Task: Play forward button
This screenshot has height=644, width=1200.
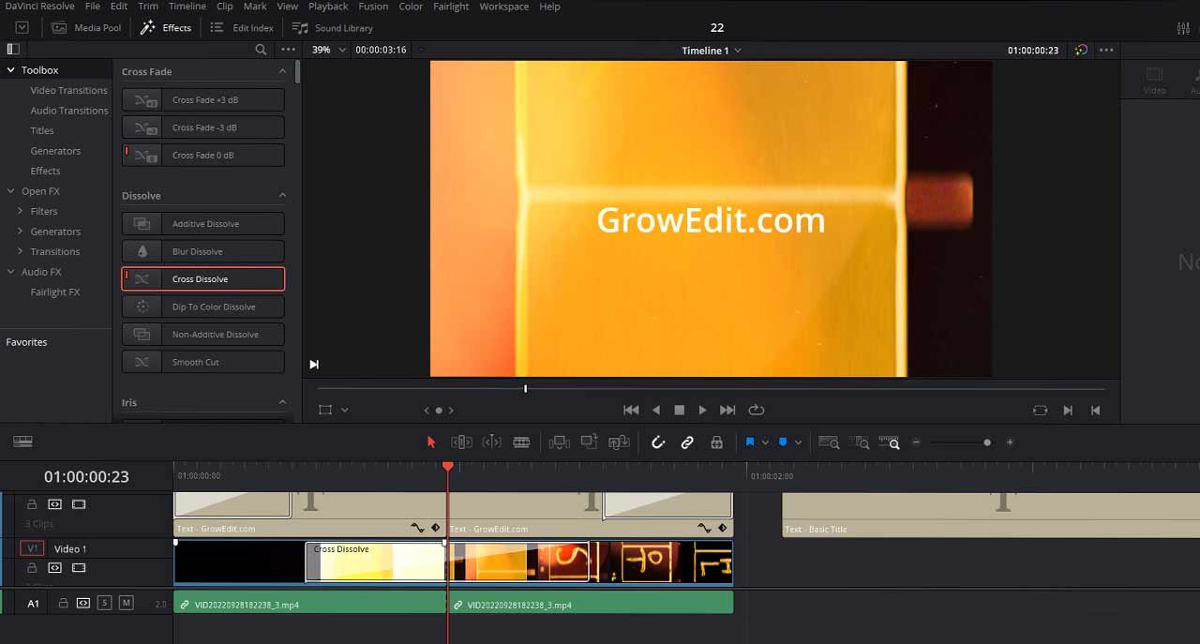Action: (702, 410)
